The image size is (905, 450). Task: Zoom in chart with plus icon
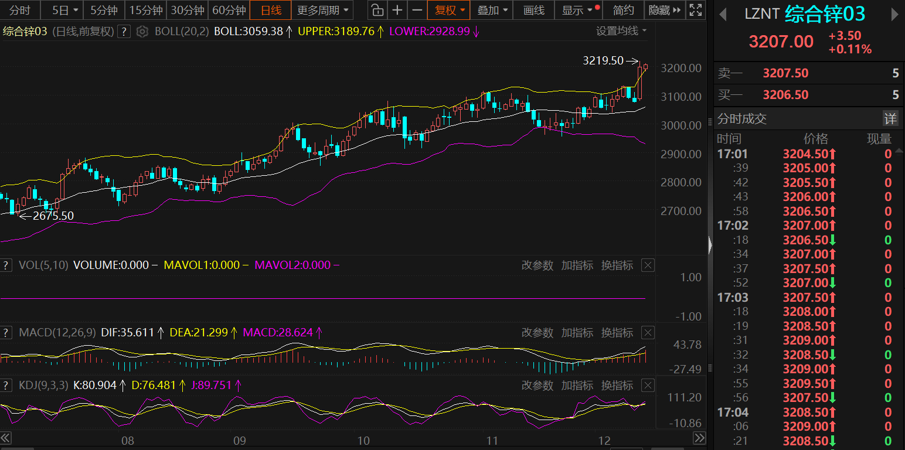(x=397, y=10)
